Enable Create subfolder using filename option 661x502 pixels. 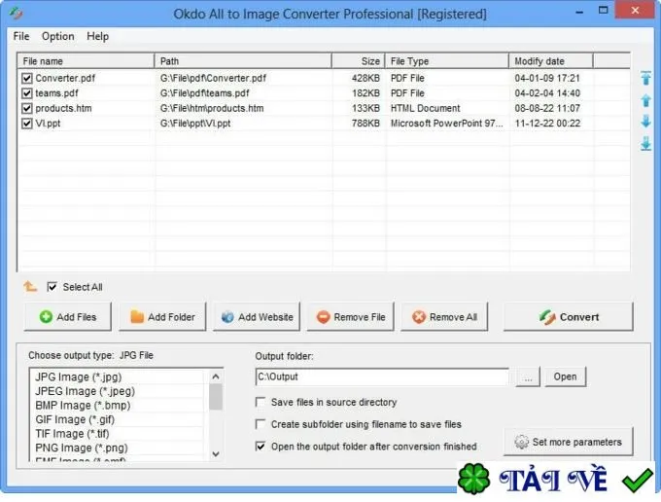(x=261, y=424)
